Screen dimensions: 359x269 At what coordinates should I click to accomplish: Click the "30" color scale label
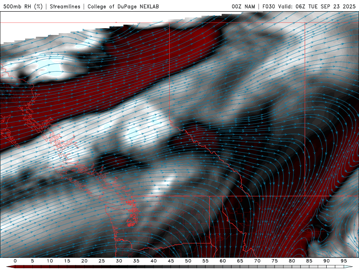point(119,261)
